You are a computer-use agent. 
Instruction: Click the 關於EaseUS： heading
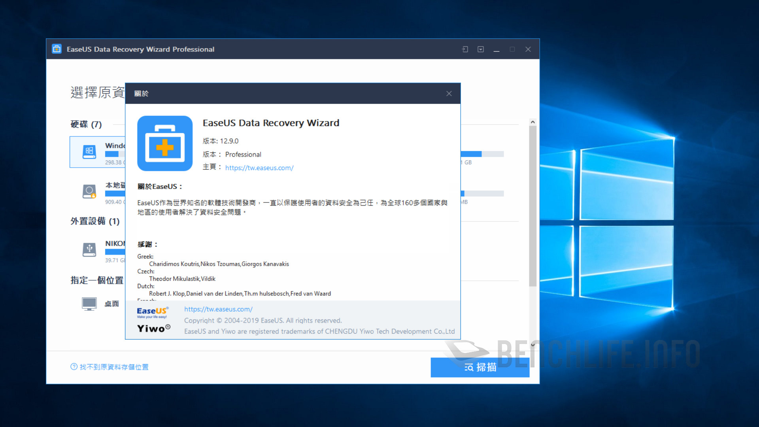(x=160, y=187)
